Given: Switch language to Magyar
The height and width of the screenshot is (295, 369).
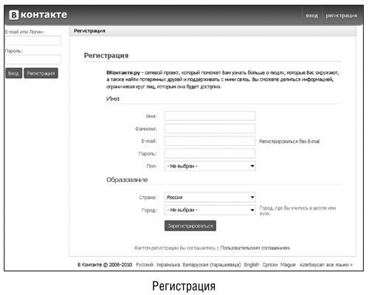Looking at the screenshot, I should click(x=288, y=265).
